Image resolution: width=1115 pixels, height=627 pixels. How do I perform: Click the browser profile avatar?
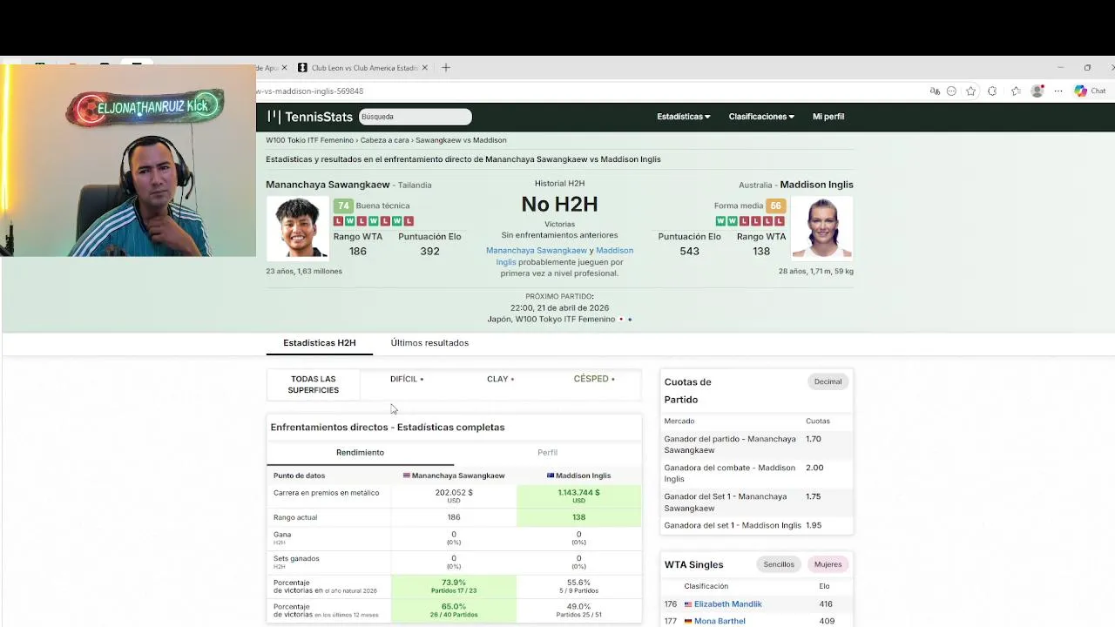coord(1037,91)
